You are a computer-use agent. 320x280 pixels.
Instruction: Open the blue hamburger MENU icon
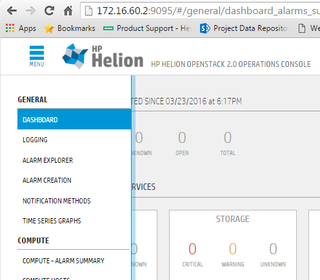(37, 56)
